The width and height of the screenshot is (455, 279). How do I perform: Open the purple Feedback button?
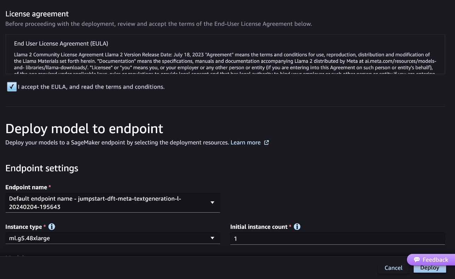[x=431, y=260]
